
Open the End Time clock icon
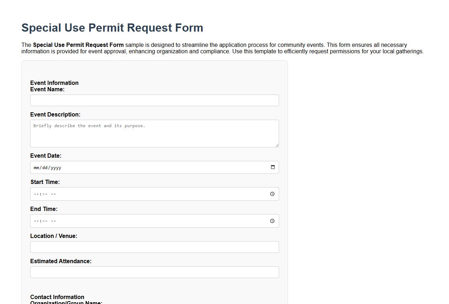click(272, 221)
